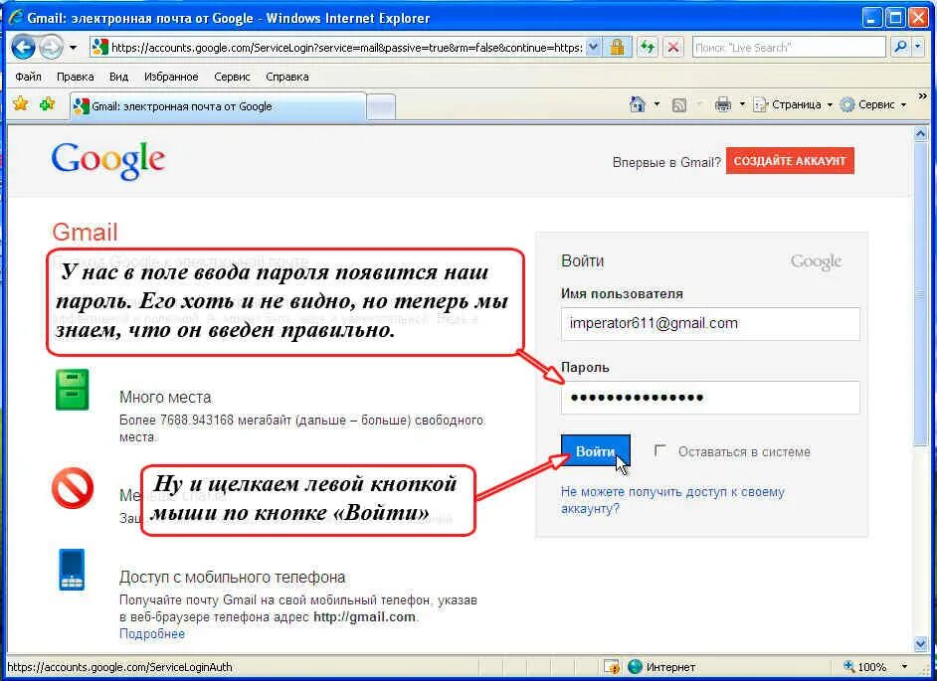Click the Home page house icon
This screenshot has height=681, width=937.
637,104
